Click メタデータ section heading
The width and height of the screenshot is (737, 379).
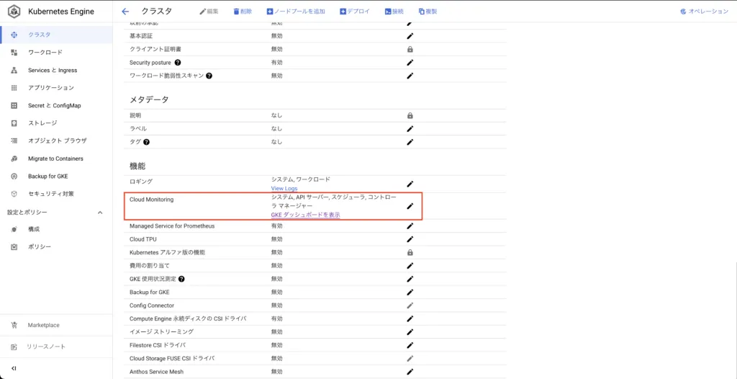coord(149,99)
